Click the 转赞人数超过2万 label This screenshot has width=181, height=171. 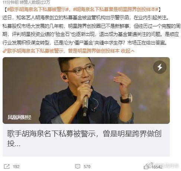[x=35, y=2]
